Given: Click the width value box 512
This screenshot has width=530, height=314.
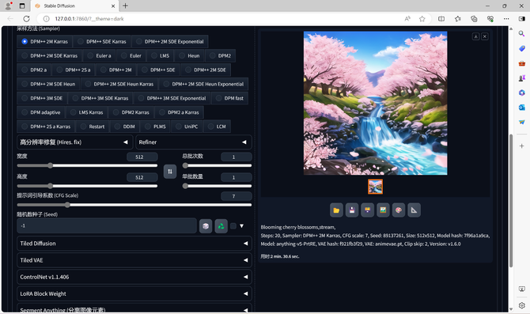Looking at the screenshot, I should [x=142, y=157].
